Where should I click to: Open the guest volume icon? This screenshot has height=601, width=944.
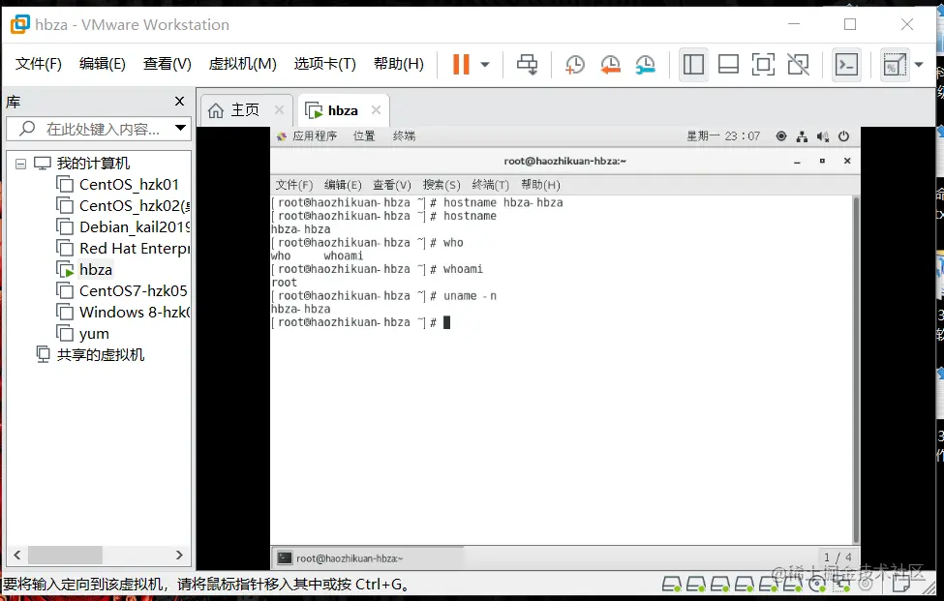coord(823,136)
